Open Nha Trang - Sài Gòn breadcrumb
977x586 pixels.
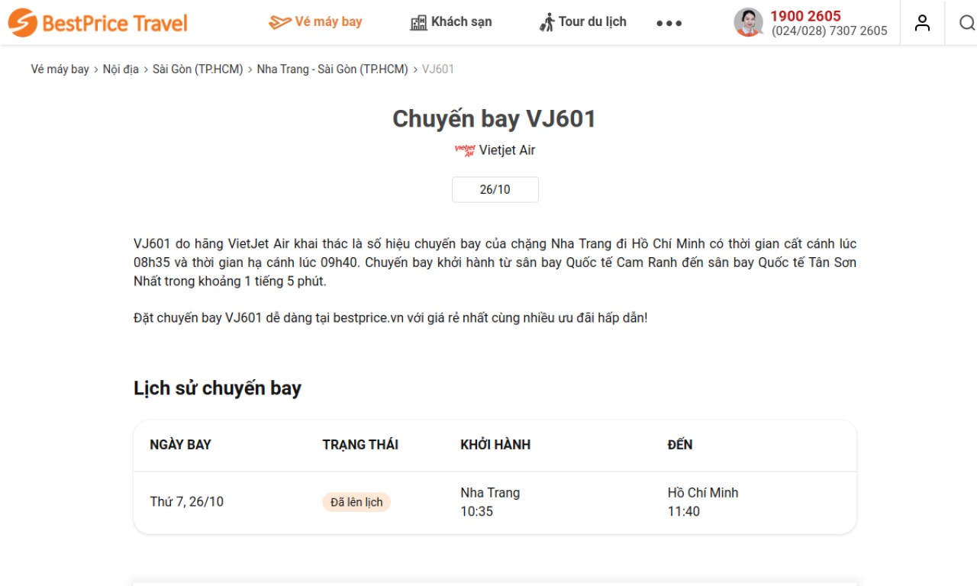coord(332,69)
